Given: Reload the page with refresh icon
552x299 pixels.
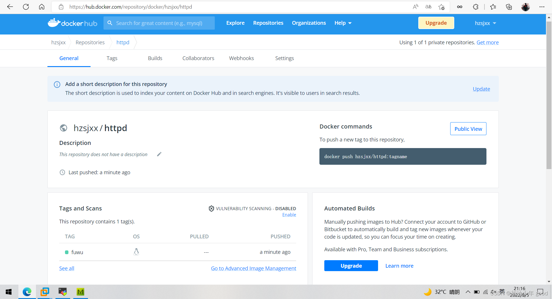Looking at the screenshot, I should 26,7.
